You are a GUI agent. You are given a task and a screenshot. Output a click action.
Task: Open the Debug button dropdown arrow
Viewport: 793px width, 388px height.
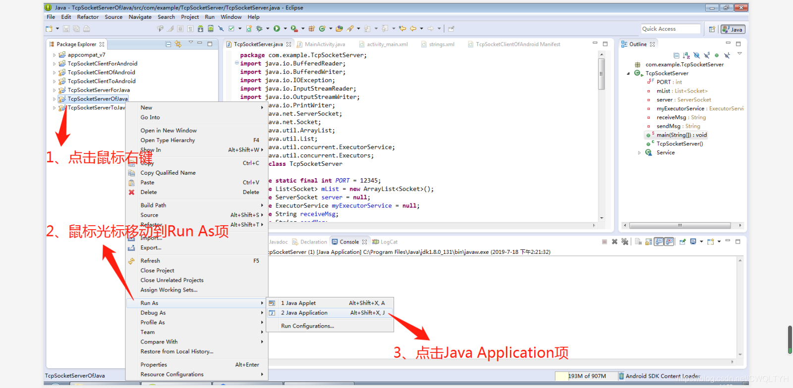(268, 29)
